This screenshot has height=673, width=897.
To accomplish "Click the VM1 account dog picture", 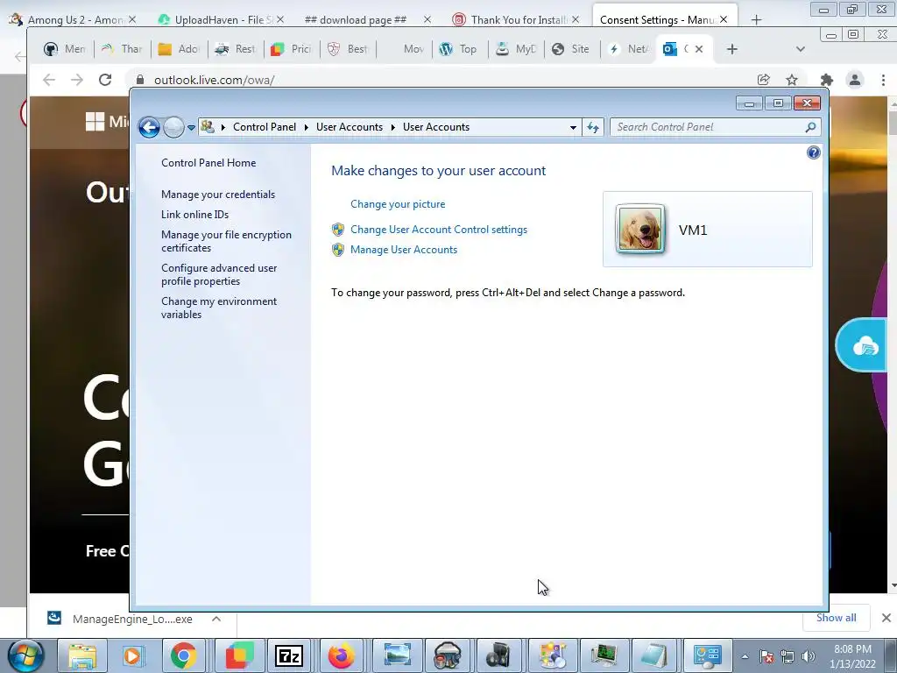I will tap(640, 230).
